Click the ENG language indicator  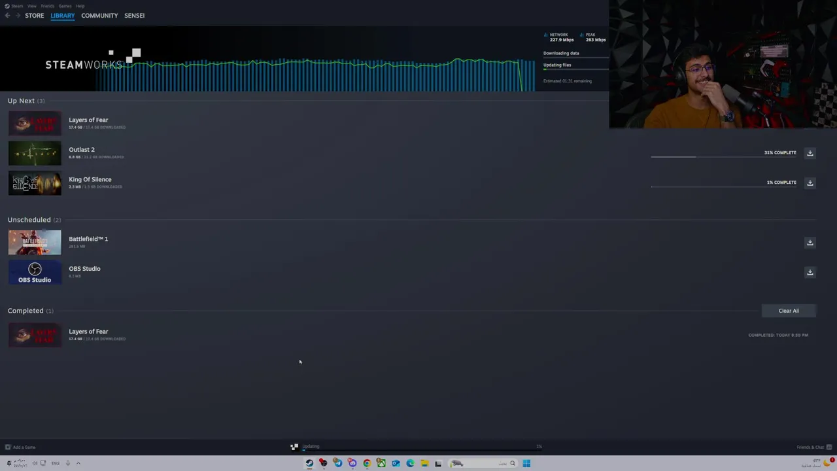click(x=55, y=463)
